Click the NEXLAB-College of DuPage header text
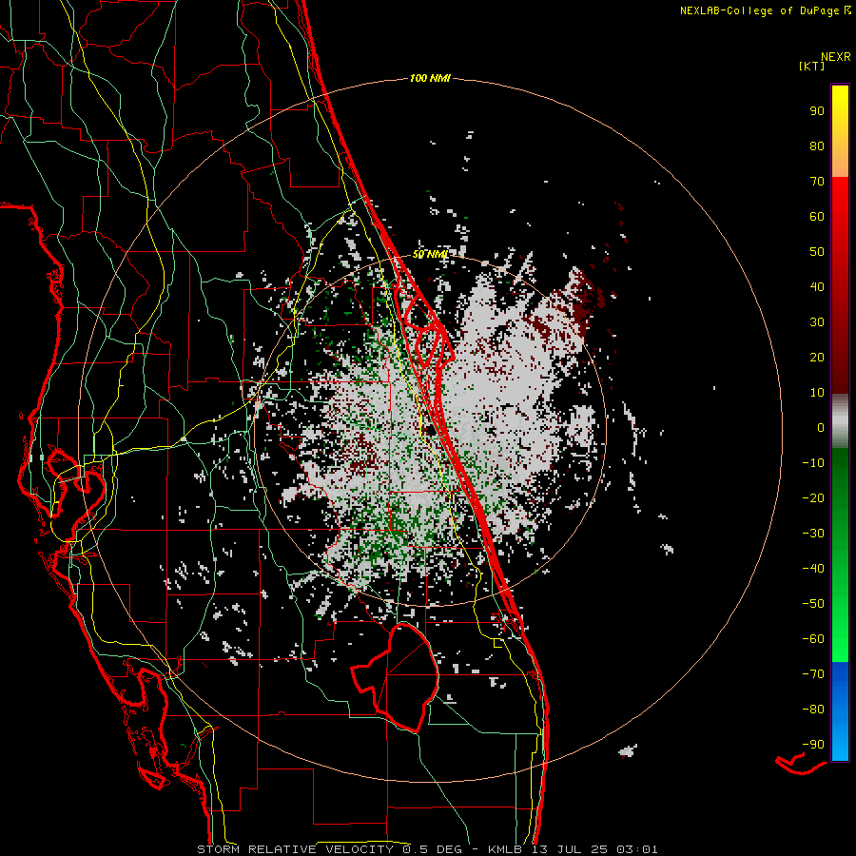 point(759,10)
